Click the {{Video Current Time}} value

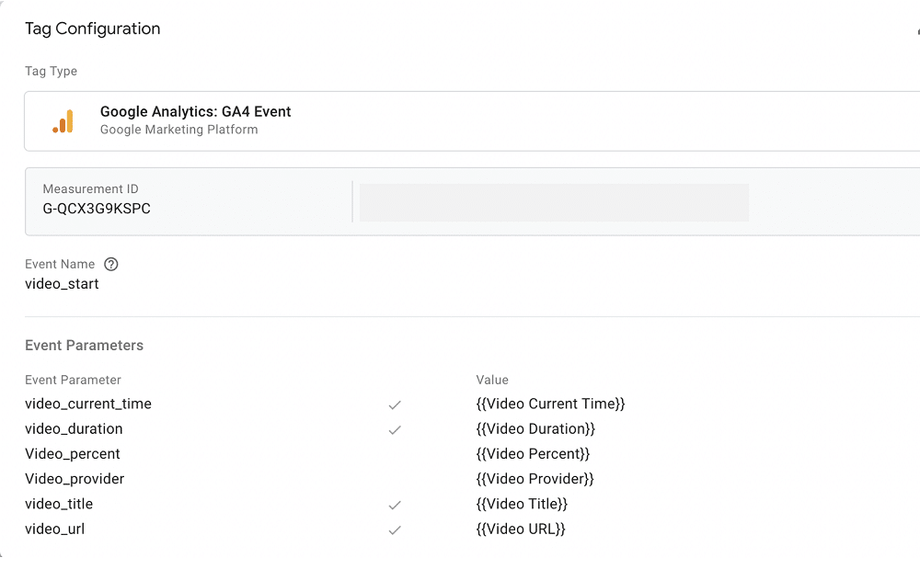[550, 404]
